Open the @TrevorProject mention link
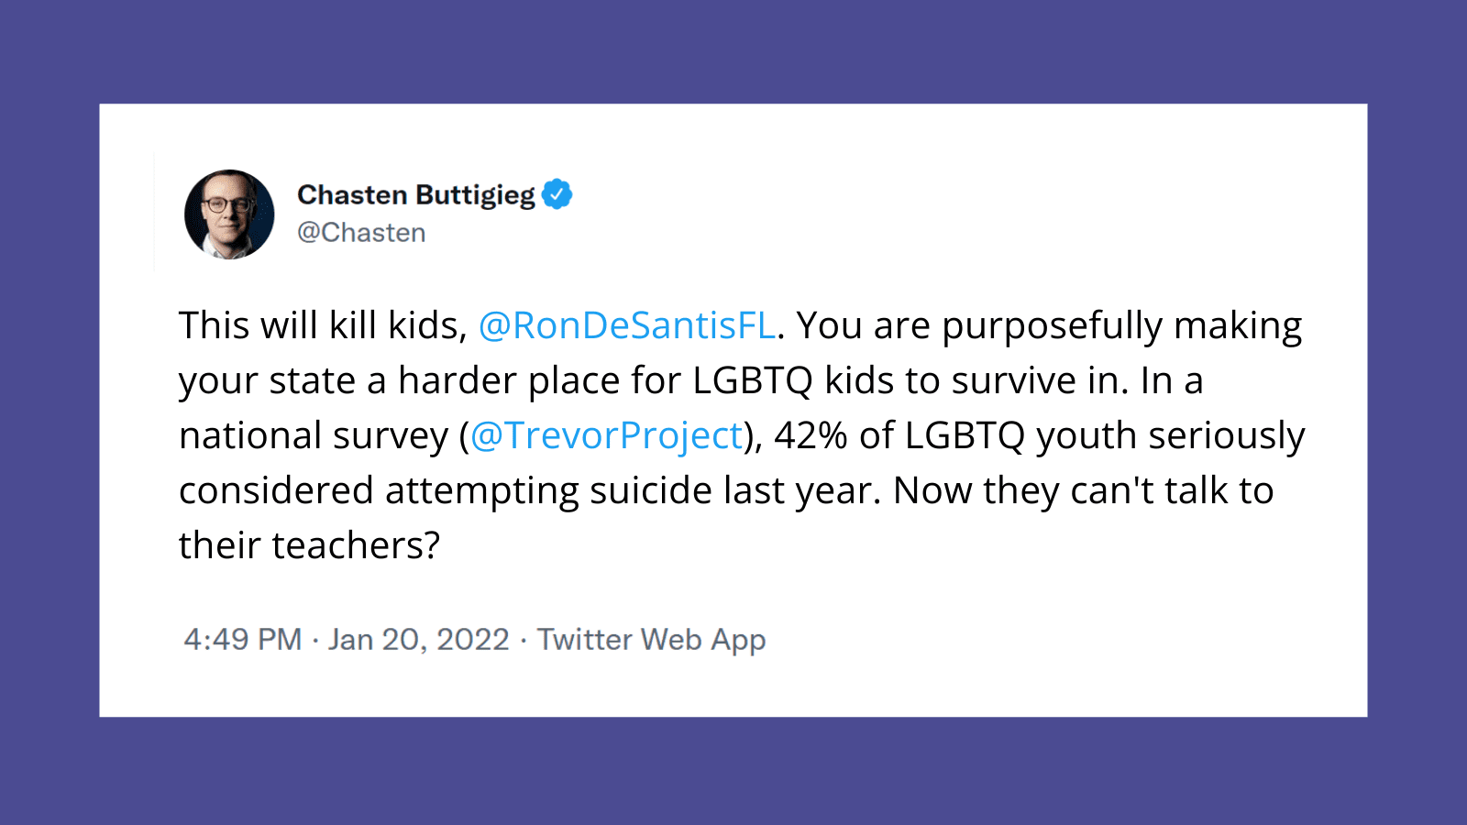Viewport: 1467px width, 825px height. tap(606, 435)
